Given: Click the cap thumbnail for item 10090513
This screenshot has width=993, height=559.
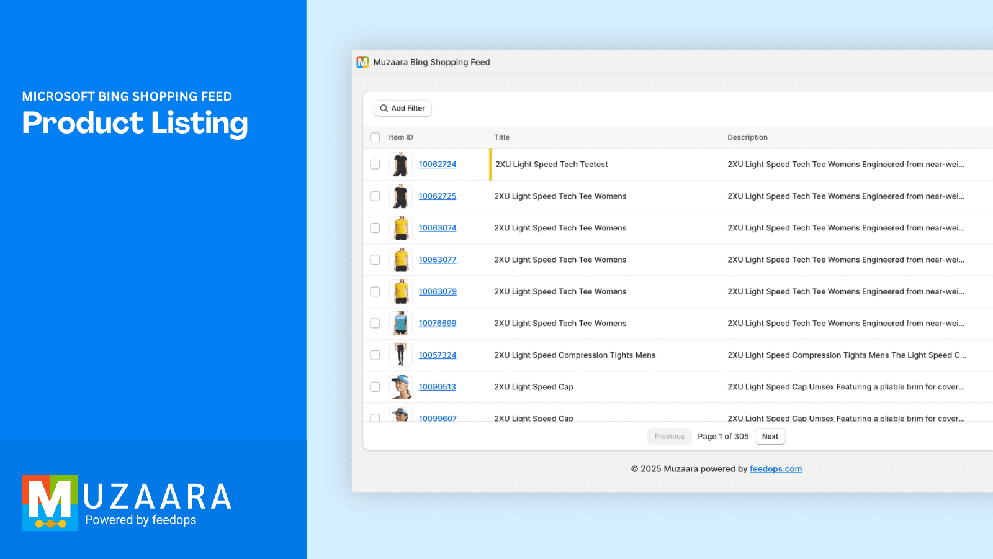Looking at the screenshot, I should point(400,387).
